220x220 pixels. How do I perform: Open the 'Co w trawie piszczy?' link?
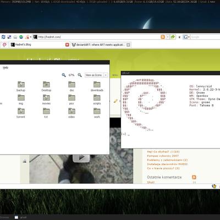pyautogui.click(x=163, y=168)
